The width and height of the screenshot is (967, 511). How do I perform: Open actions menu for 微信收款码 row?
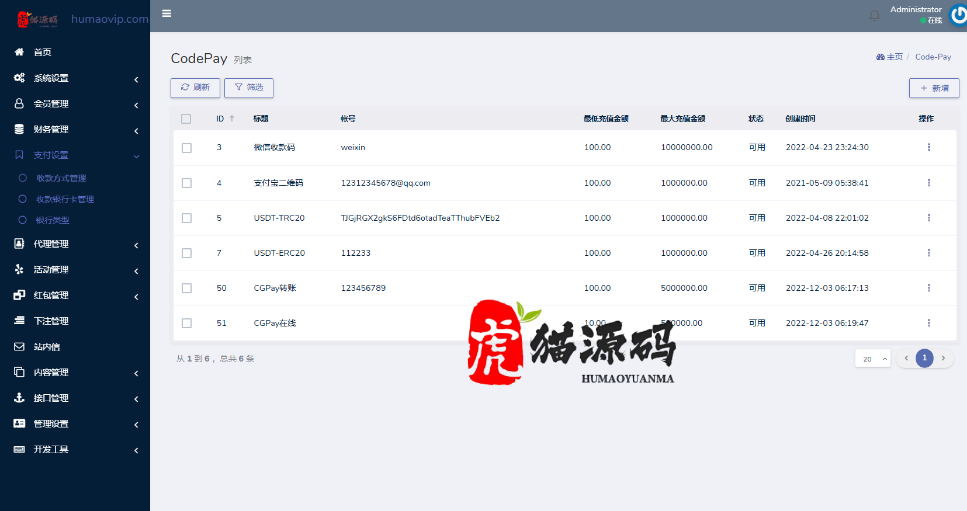pyautogui.click(x=928, y=147)
